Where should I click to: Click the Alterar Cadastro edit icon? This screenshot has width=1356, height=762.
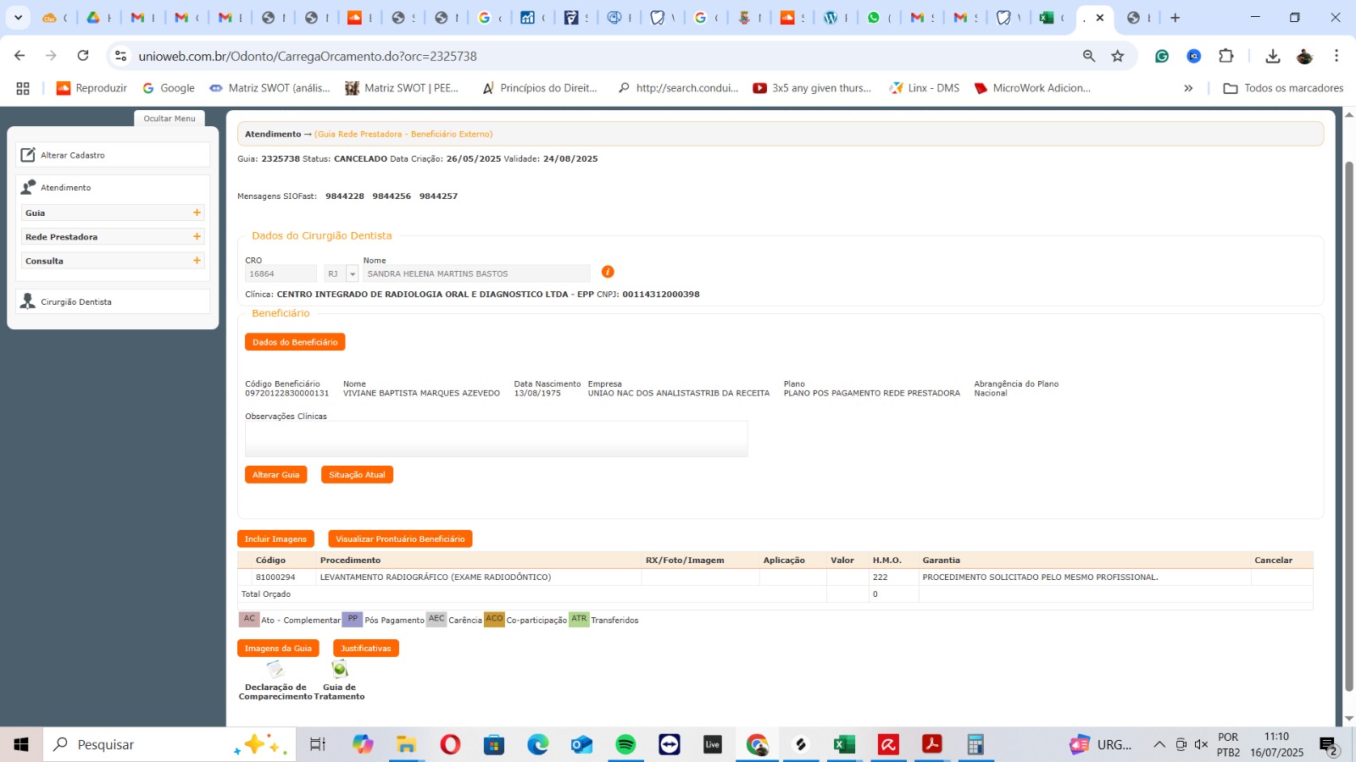tap(28, 155)
